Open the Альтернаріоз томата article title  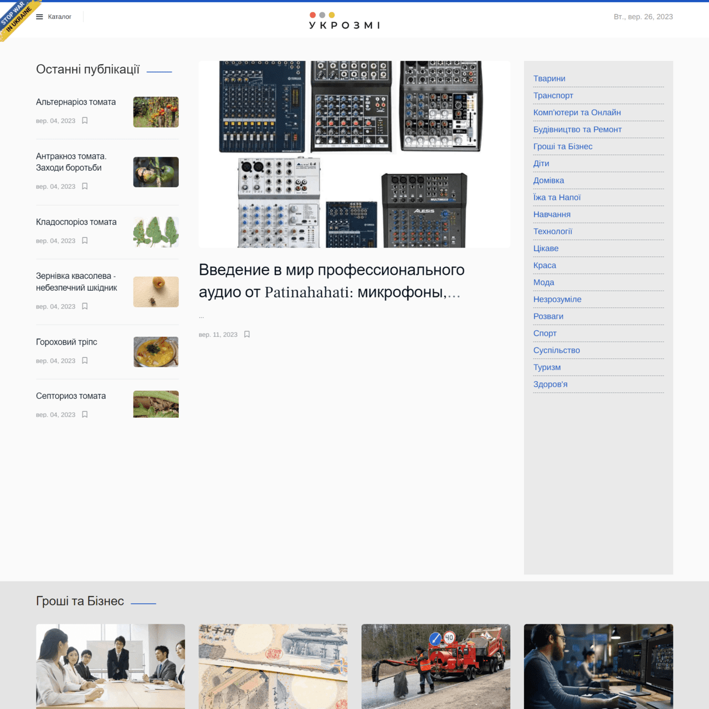(x=76, y=102)
